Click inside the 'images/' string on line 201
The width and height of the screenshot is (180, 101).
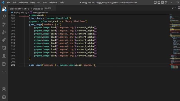click(x=88, y=65)
